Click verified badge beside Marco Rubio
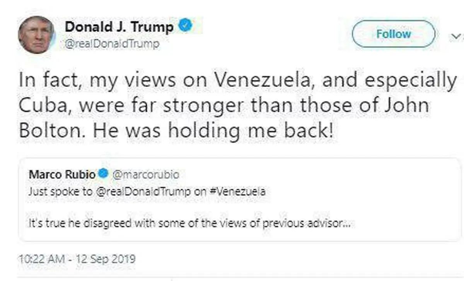The image size is (464, 281). [103, 175]
